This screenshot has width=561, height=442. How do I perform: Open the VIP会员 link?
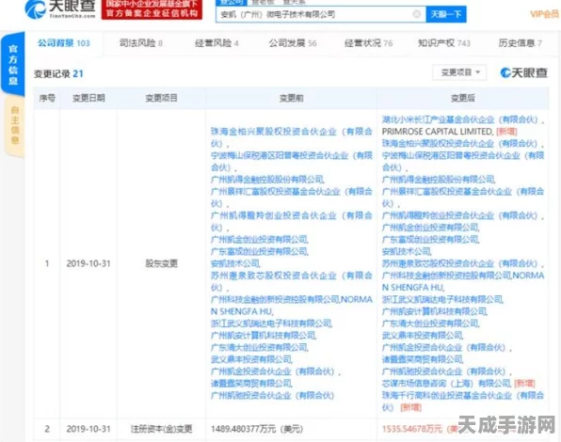(x=544, y=14)
